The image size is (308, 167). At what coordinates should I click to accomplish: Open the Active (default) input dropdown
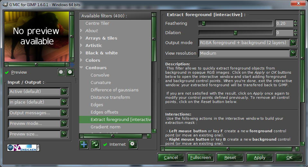pyautogui.click(x=38, y=91)
